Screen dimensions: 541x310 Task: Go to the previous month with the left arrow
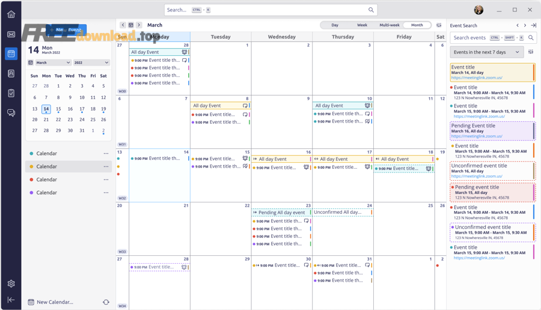123,25
